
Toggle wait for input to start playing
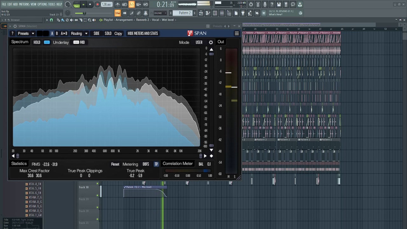pyautogui.click(x=125, y=4)
